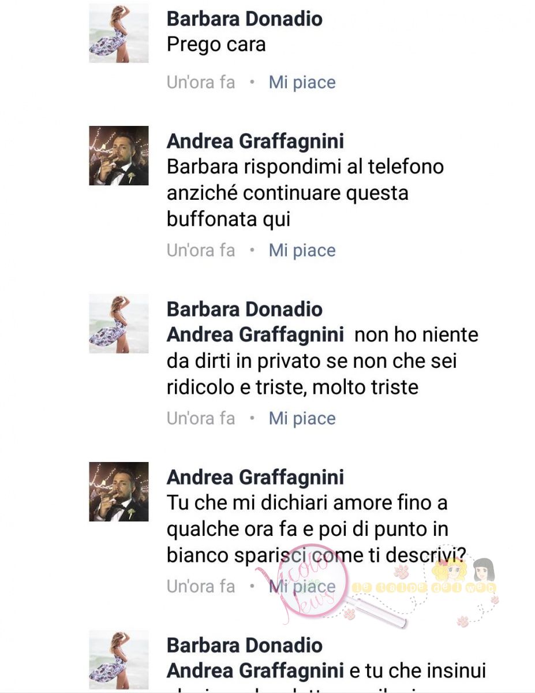Viewport: 535px width, 693px height.
Task: Click Andrea's avatar beside 'Tu che mi dichiari' comment
Action: point(119,491)
